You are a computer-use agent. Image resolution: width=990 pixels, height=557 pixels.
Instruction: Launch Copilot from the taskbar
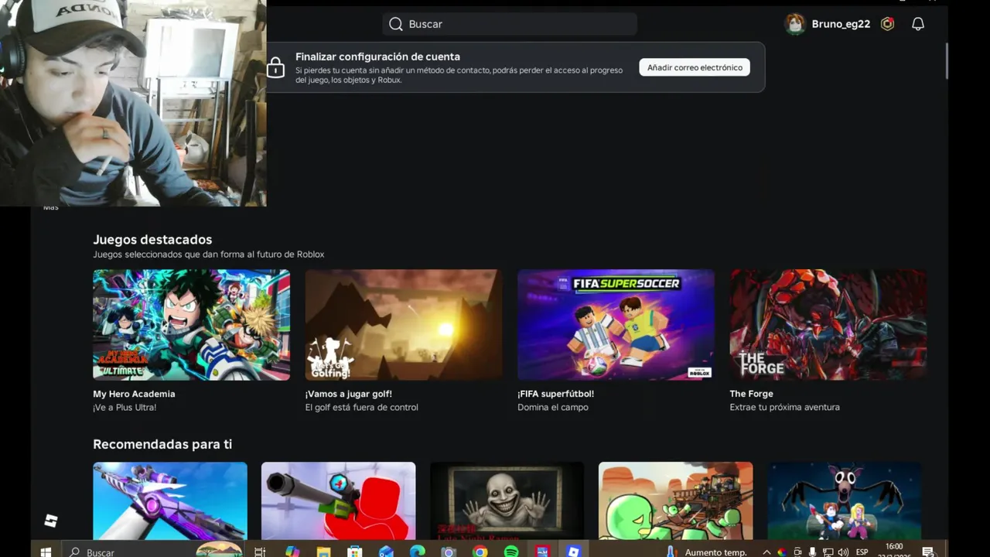[x=292, y=552]
